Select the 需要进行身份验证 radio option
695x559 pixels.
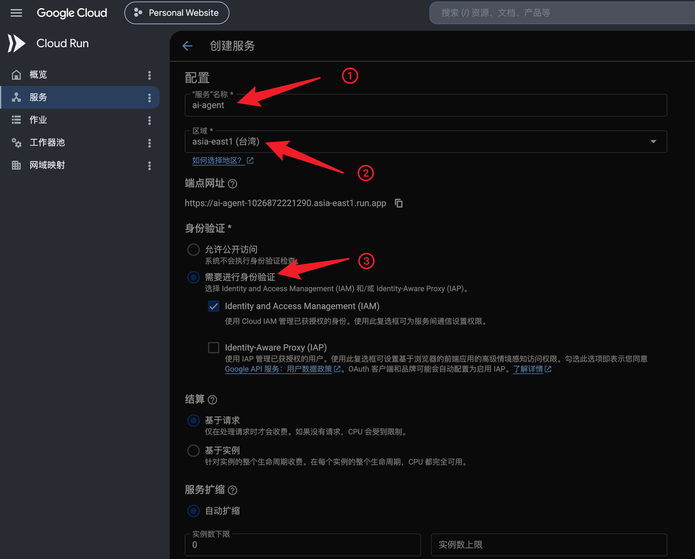click(194, 277)
